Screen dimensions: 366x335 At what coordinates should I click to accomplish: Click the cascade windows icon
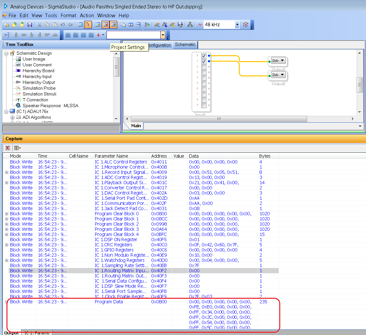[x=123, y=25]
